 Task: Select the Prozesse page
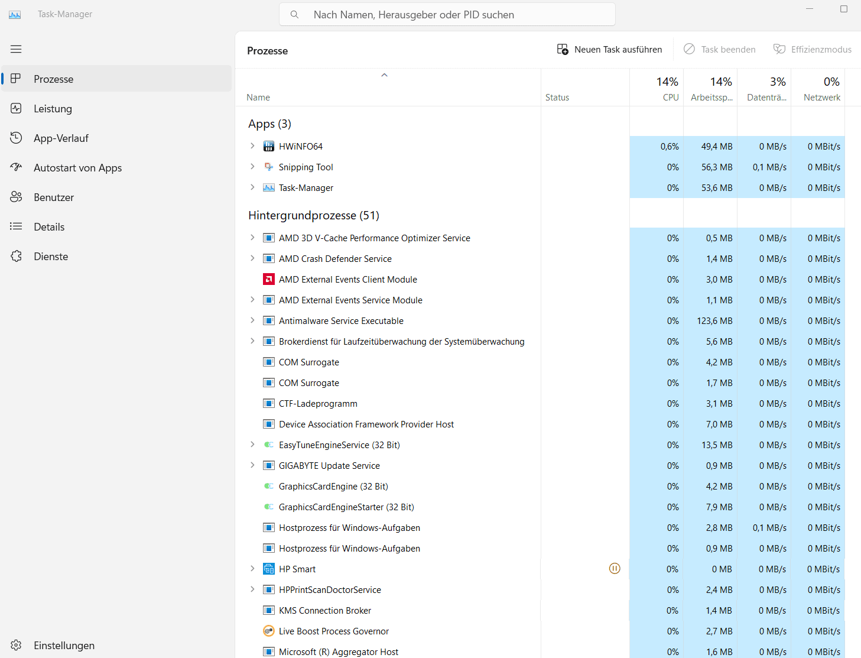[116, 79]
